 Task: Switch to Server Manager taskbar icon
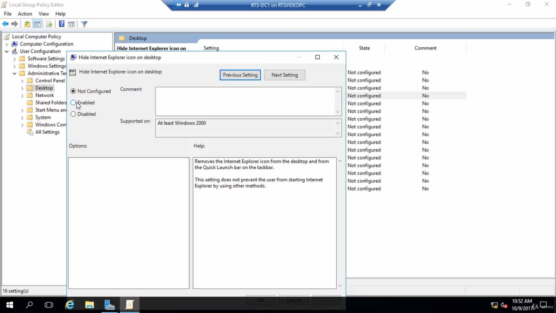point(109,305)
